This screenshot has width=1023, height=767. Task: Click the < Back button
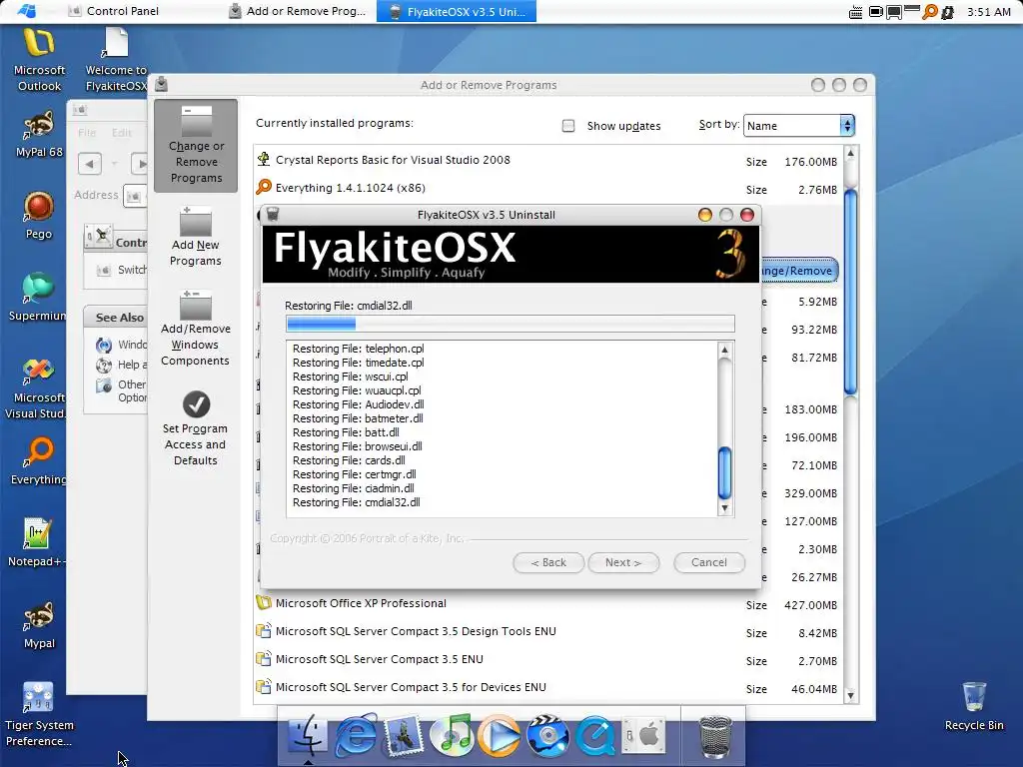pos(548,562)
